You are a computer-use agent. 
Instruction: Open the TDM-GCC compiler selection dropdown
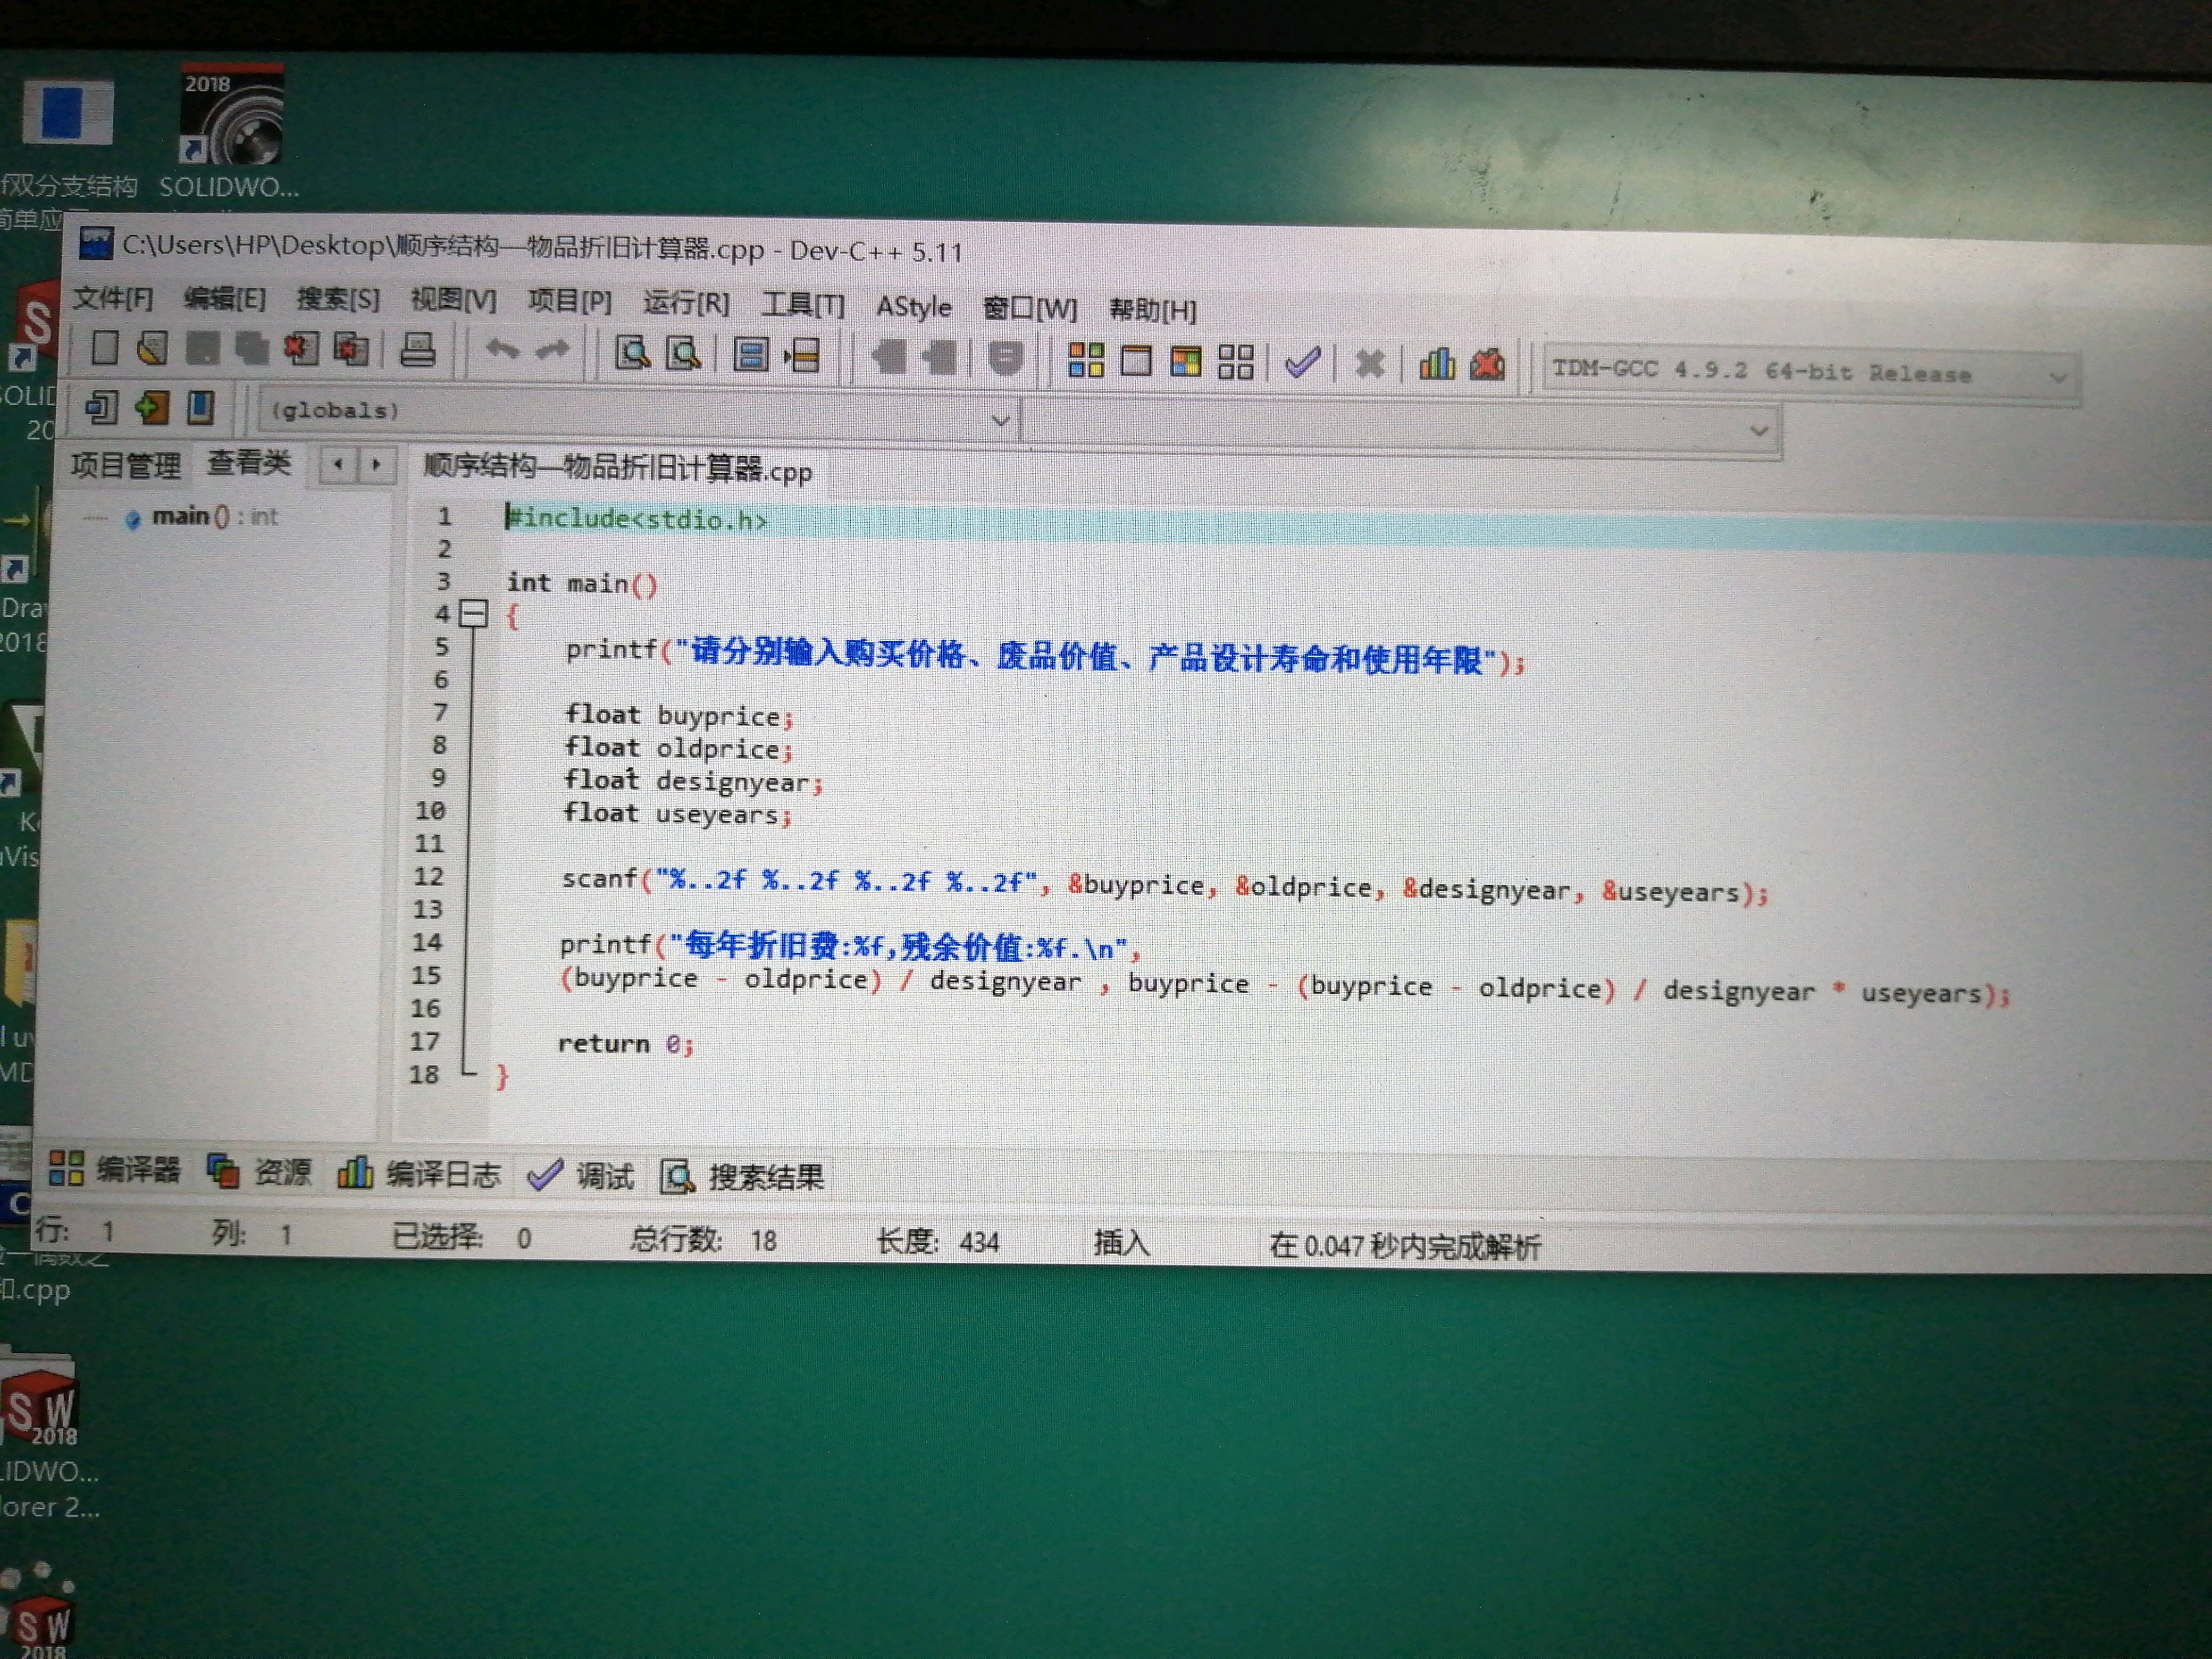click(2057, 377)
